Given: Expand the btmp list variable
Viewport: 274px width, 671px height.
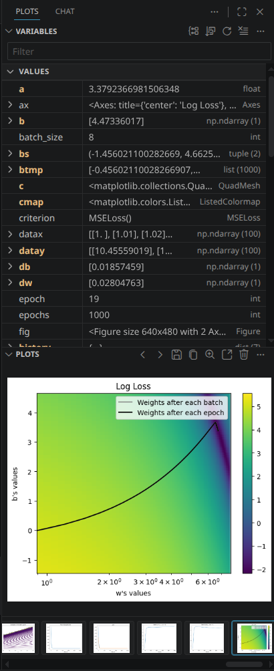Looking at the screenshot, I should pyautogui.click(x=10, y=170).
